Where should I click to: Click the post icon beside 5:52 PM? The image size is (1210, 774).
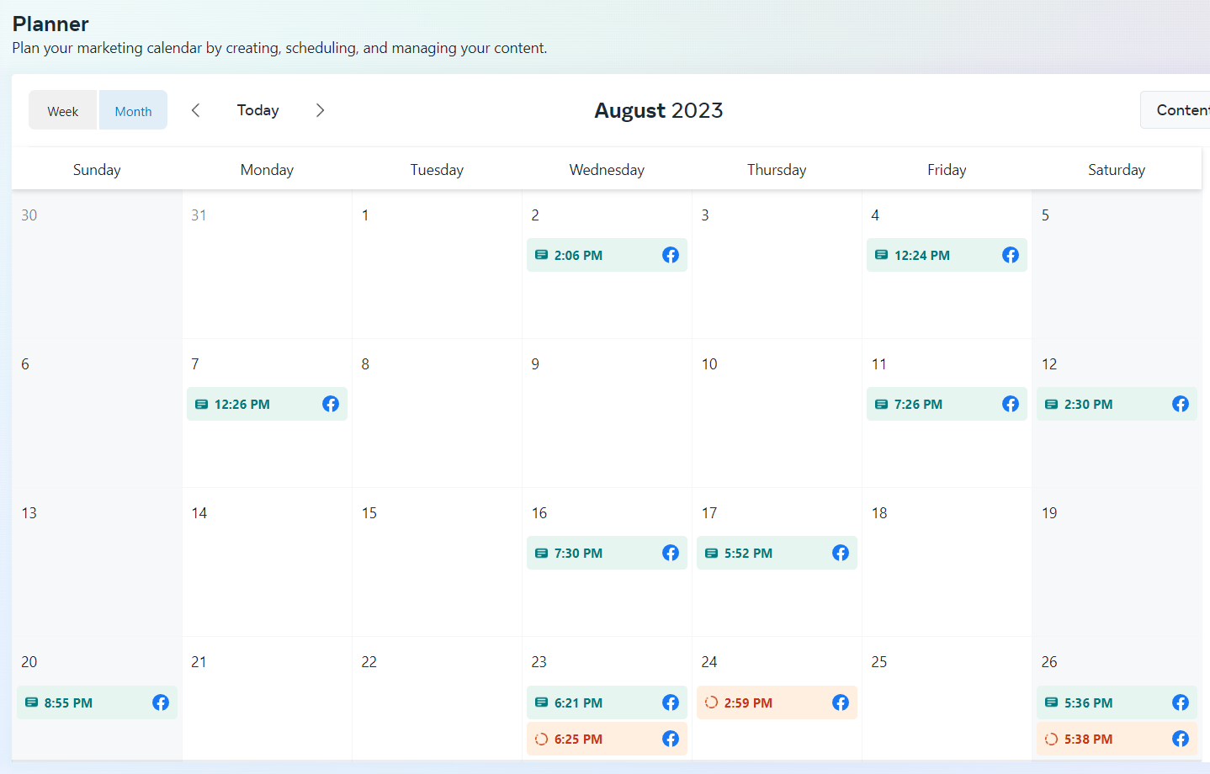point(711,554)
